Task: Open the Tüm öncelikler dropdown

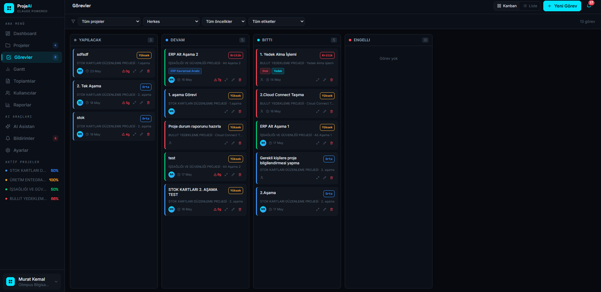Action: tap(224, 22)
